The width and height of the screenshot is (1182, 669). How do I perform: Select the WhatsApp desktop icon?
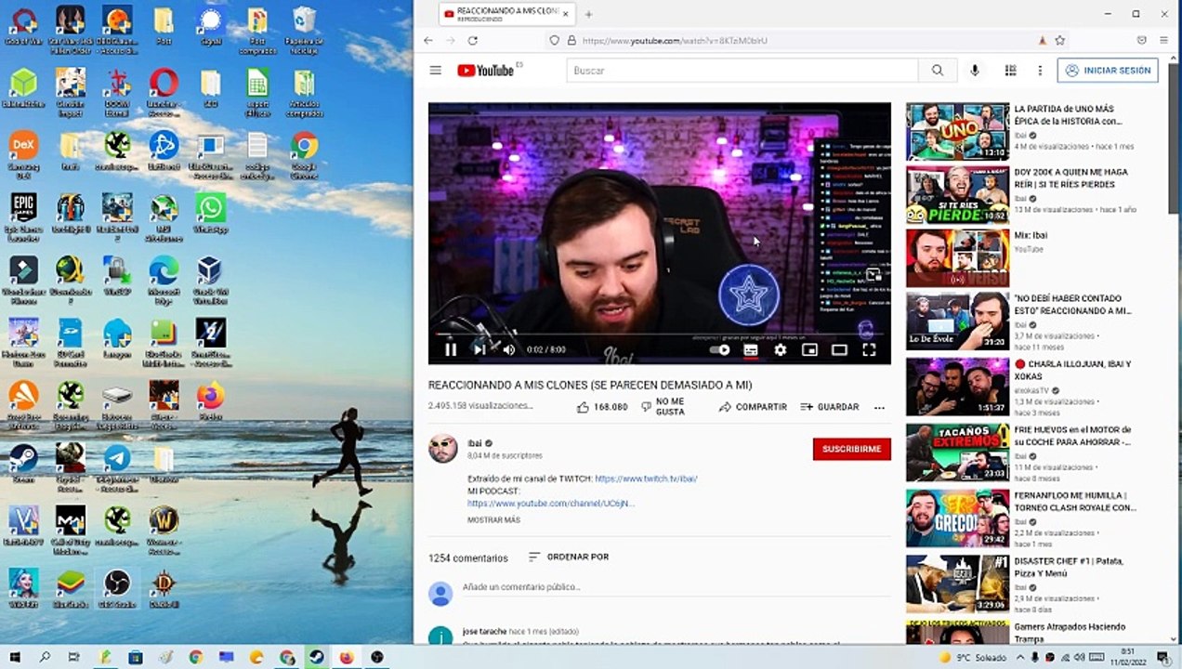[x=211, y=214]
